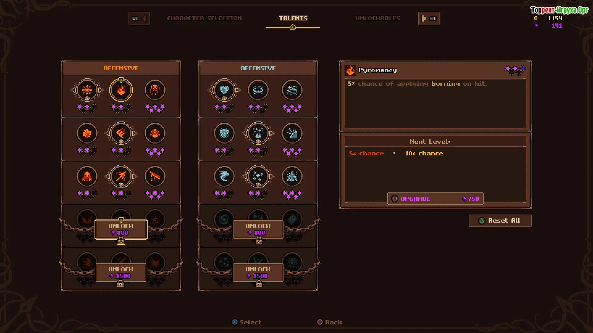Select the crosshair talent in Offensive
The width and height of the screenshot is (593, 333).
(x=87, y=90)
